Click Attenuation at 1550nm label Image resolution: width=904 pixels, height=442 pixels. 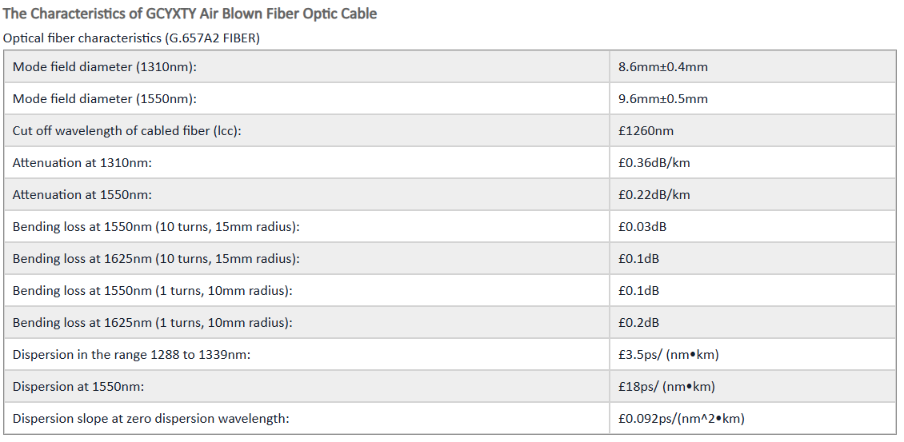pos(82,195)
